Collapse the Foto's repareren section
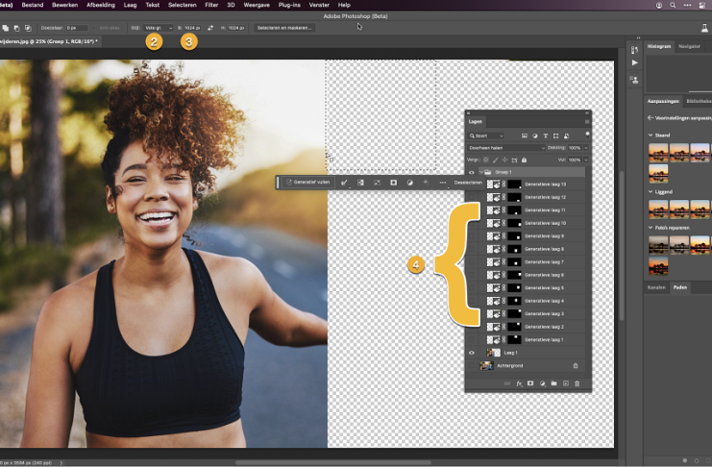 (x=651, y=228)
